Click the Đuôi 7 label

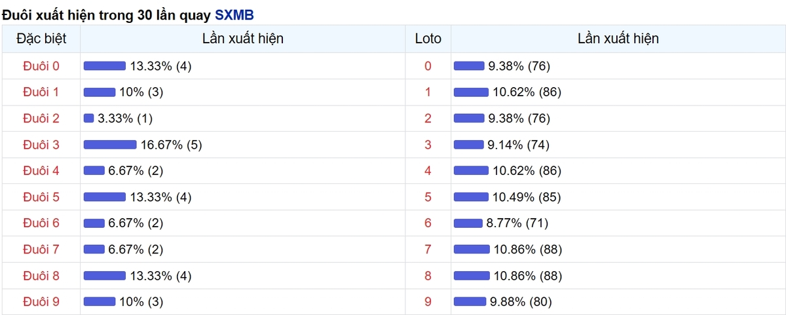pos(41,250)
